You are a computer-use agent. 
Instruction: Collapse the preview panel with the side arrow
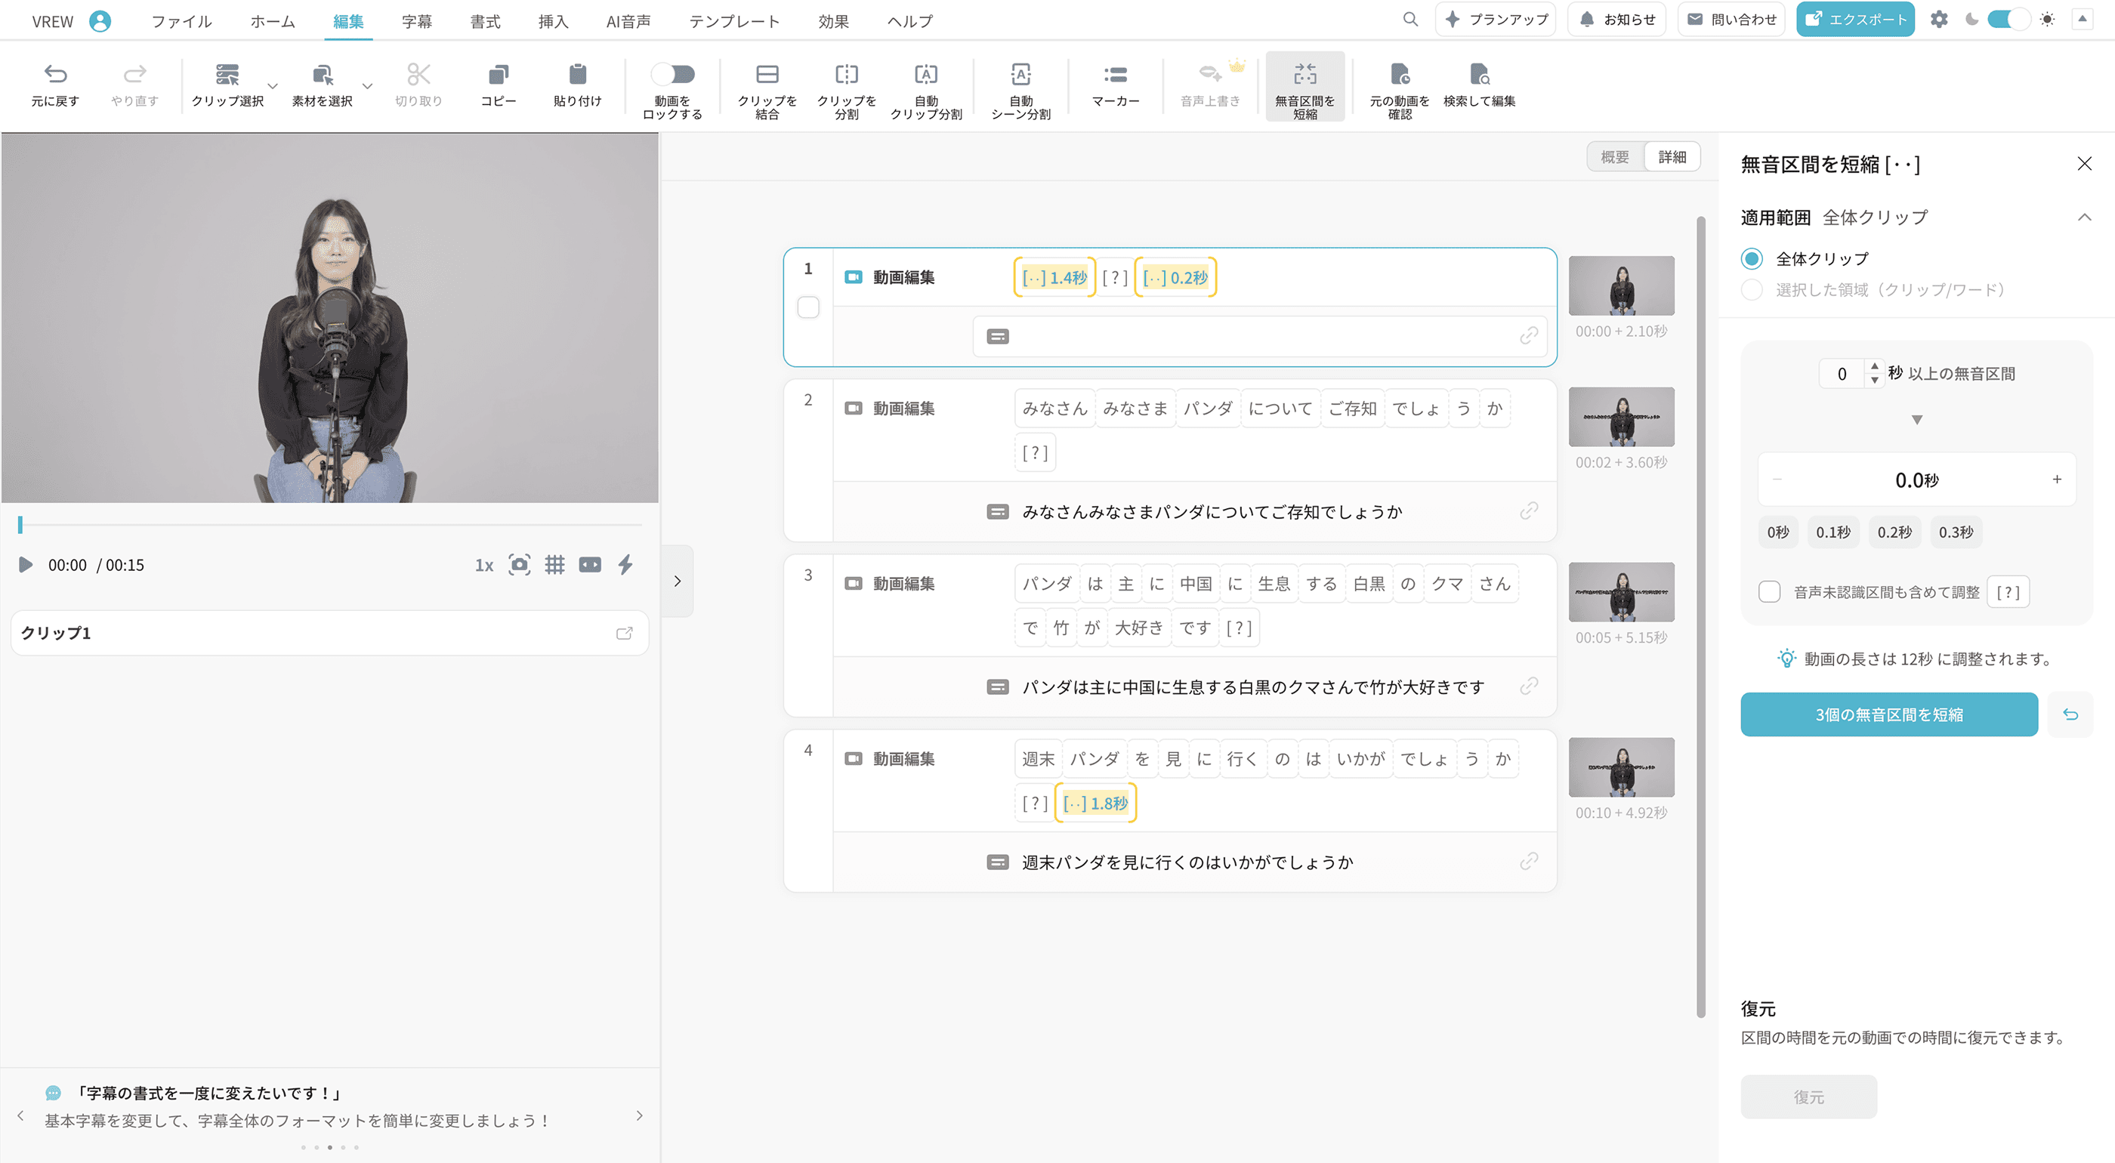(678, 581)
